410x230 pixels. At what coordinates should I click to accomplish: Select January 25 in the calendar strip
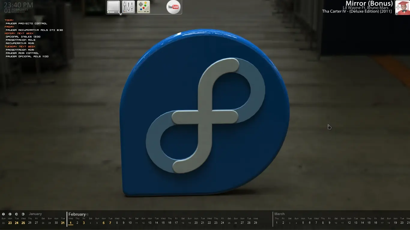(x=23, y=223)
